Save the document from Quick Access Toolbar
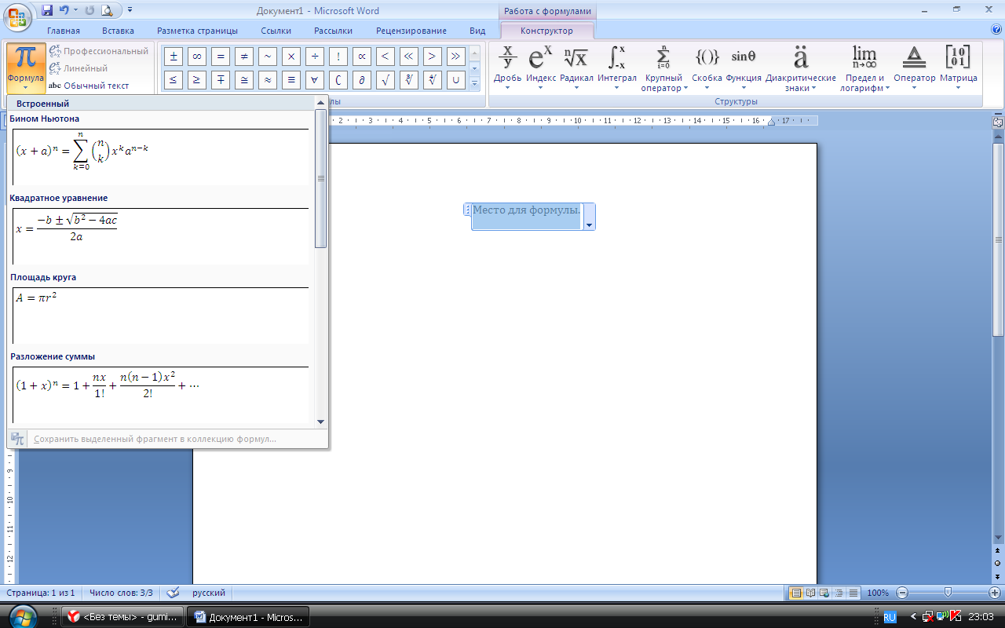This screenshot has height=628, width=1005. [x=47, y=10]
